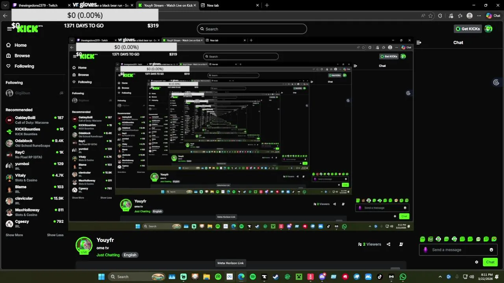Click Show More under Recommended list

click(x=14, y=235)
